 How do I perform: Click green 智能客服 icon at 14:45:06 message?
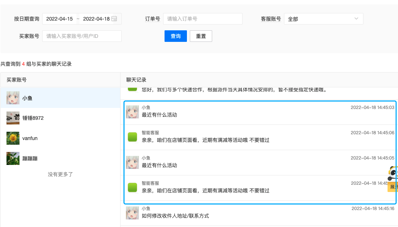(132, 137)
